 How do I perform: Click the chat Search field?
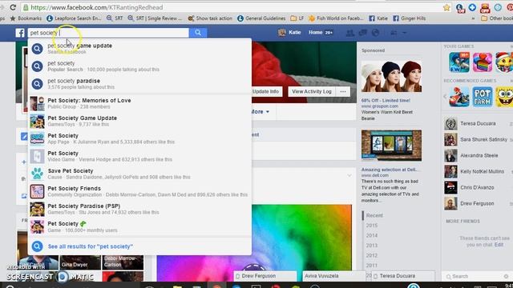click(473, 276)
